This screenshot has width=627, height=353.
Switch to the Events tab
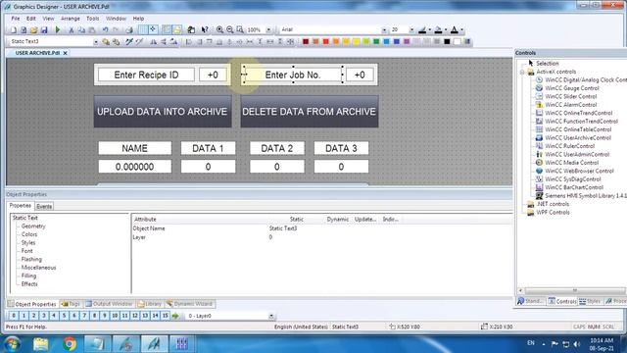tap(44, 207)
